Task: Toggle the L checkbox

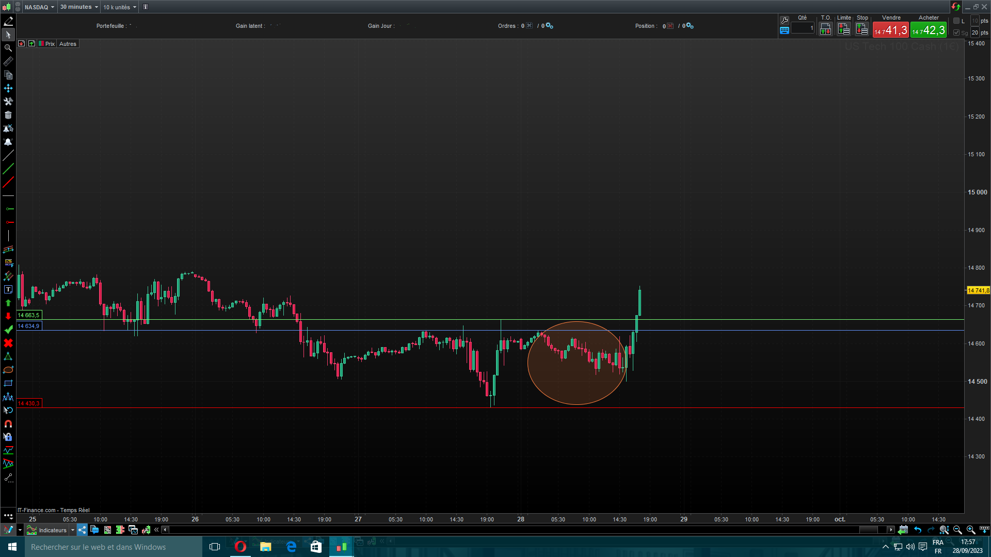Action: coord(956,21)
